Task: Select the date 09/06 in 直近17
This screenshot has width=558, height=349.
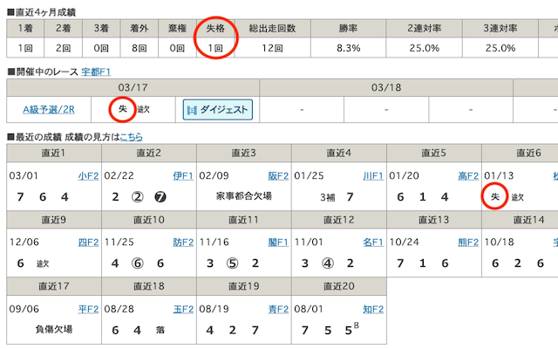Action: [24, 309]
